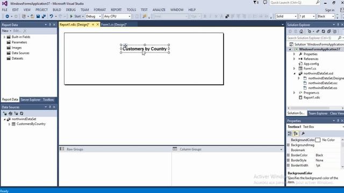Click the refresh icon in the Data Sources toolbar

click(x=21, y=113)
